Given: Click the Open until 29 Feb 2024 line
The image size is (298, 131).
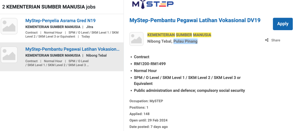Looking at the screenshot, I should click(148, 120).
